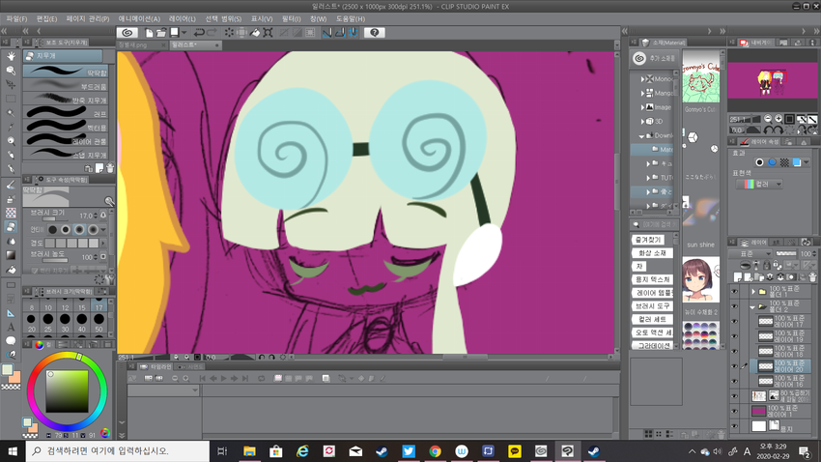Select the Ruler tool in toolbox

click(11, 313)
